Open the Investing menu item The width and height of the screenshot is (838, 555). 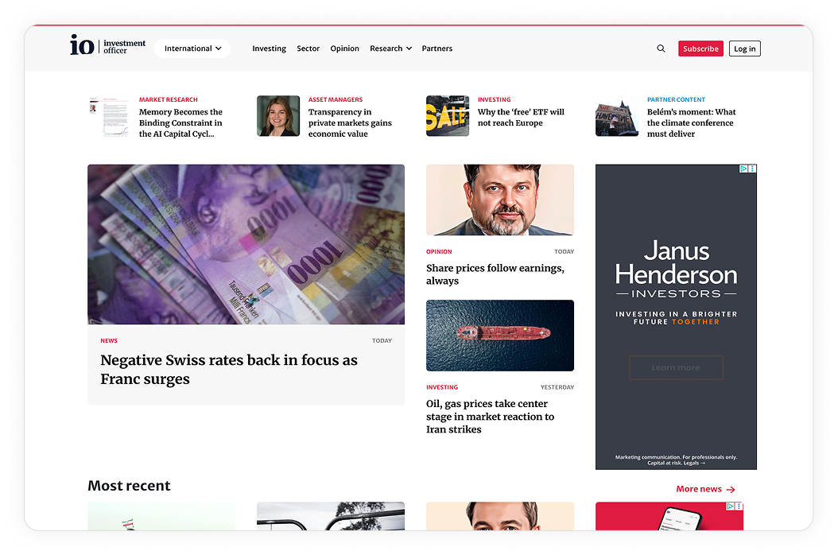(269, 49)
